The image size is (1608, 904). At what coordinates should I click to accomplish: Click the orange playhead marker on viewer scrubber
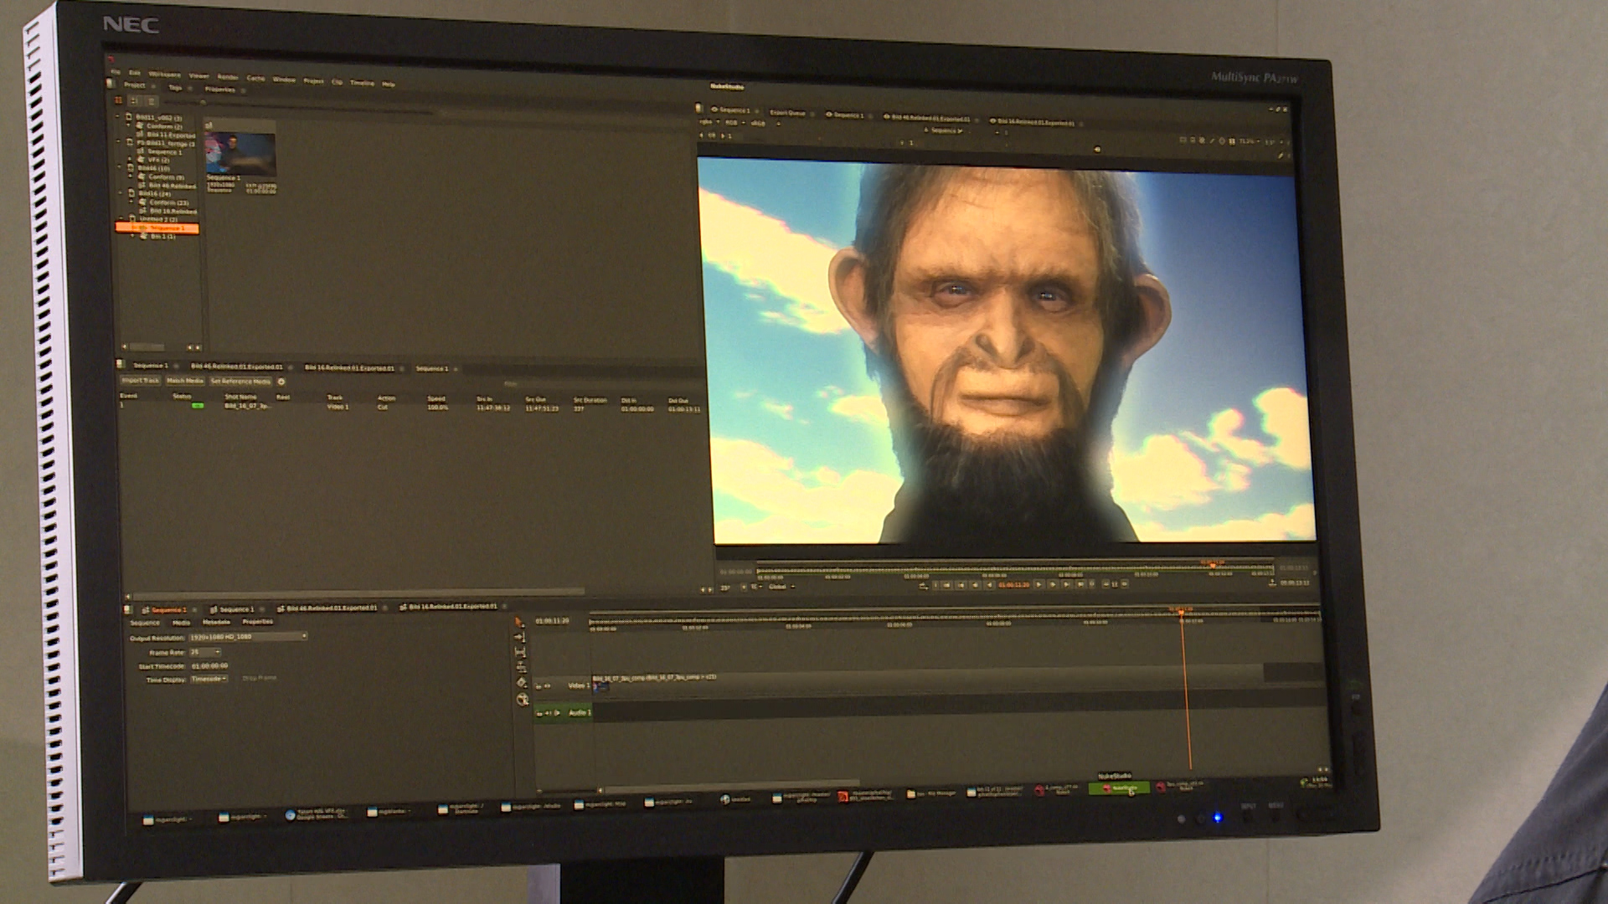(x=1212, y=564)
